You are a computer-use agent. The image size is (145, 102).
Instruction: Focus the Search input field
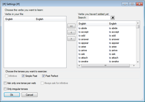99,18
